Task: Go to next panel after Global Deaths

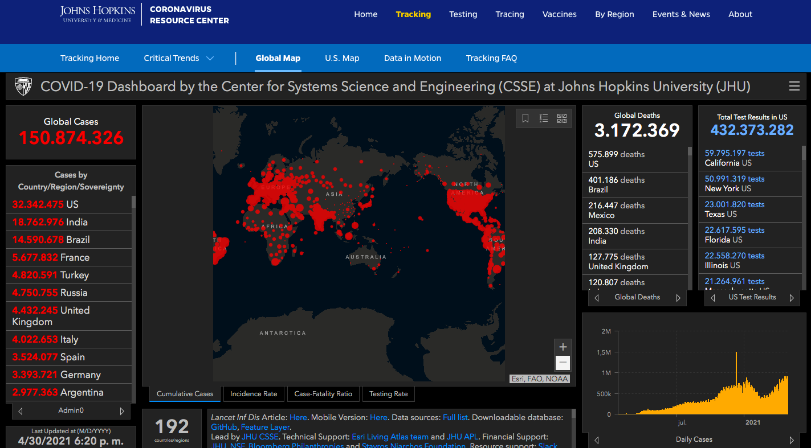Action: point(678,298)
